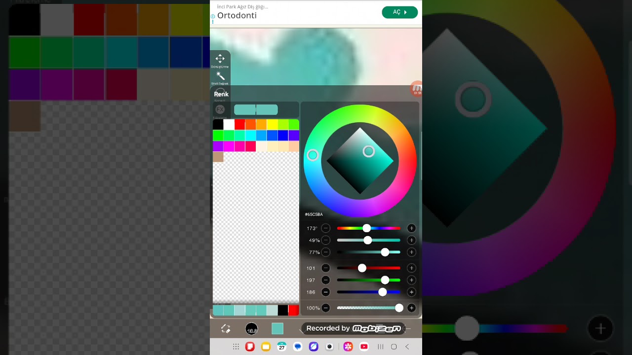Pick the tan brown swatch in the fourth row

pos(218,157)
